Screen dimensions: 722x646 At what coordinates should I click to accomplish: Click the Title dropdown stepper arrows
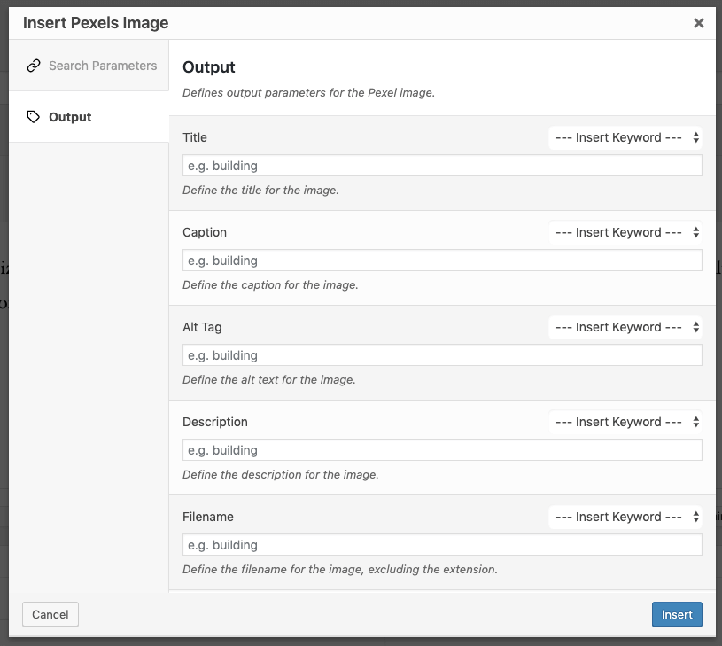tap(695, 137)
